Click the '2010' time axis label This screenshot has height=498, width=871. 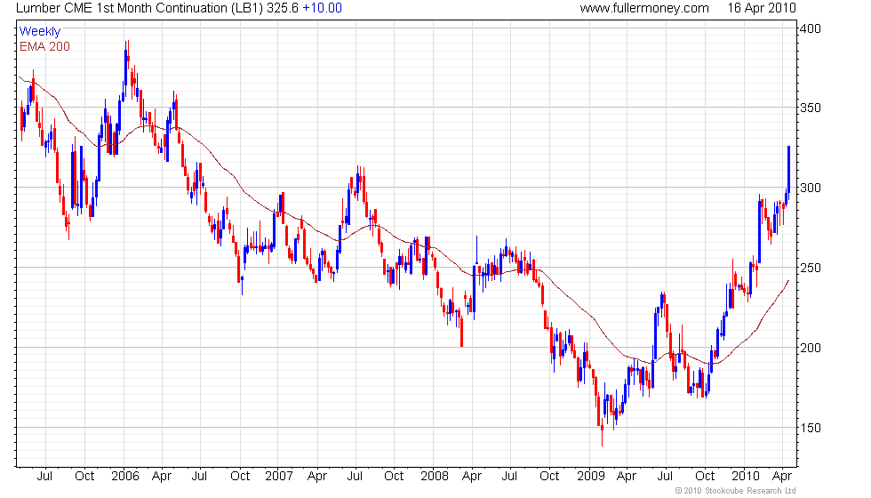coord(746,477)
